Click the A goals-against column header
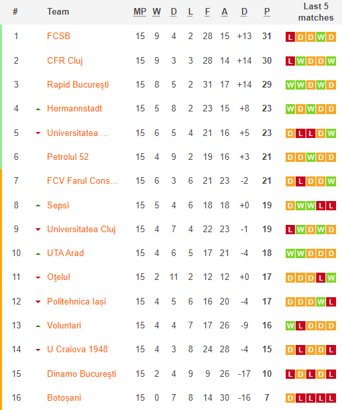342x410 pixels. 225,12
